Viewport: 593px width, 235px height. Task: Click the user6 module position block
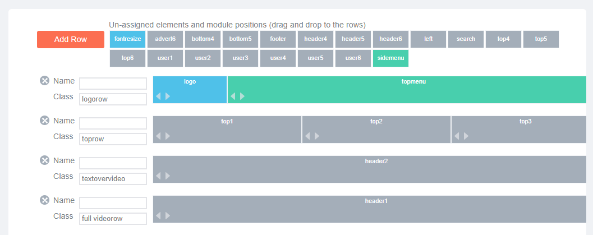353,58
